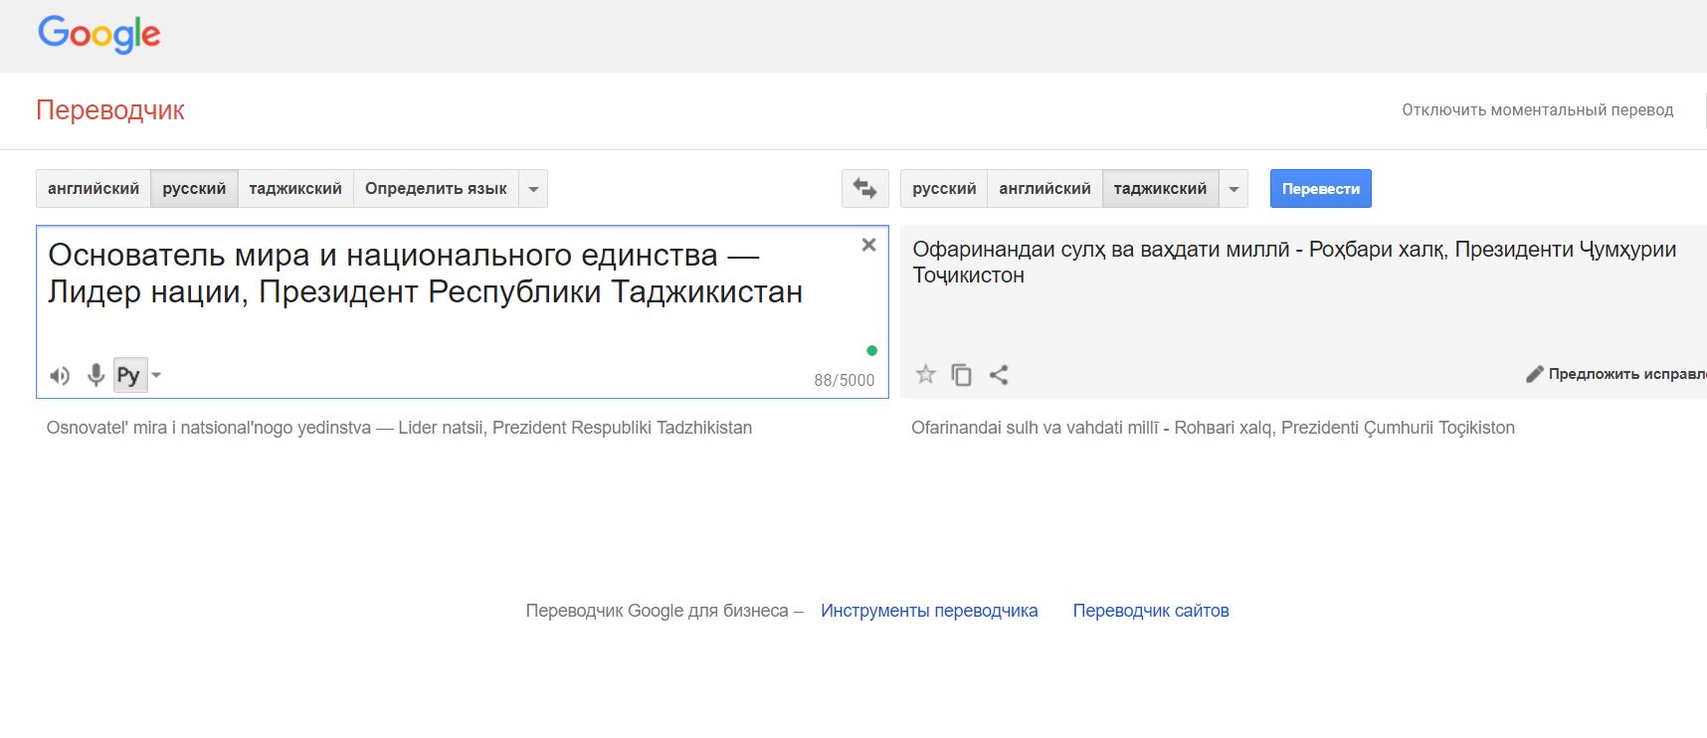The image size is (1707, 738).
Task: Activate microphone voice input
Action: pos(95,375)
